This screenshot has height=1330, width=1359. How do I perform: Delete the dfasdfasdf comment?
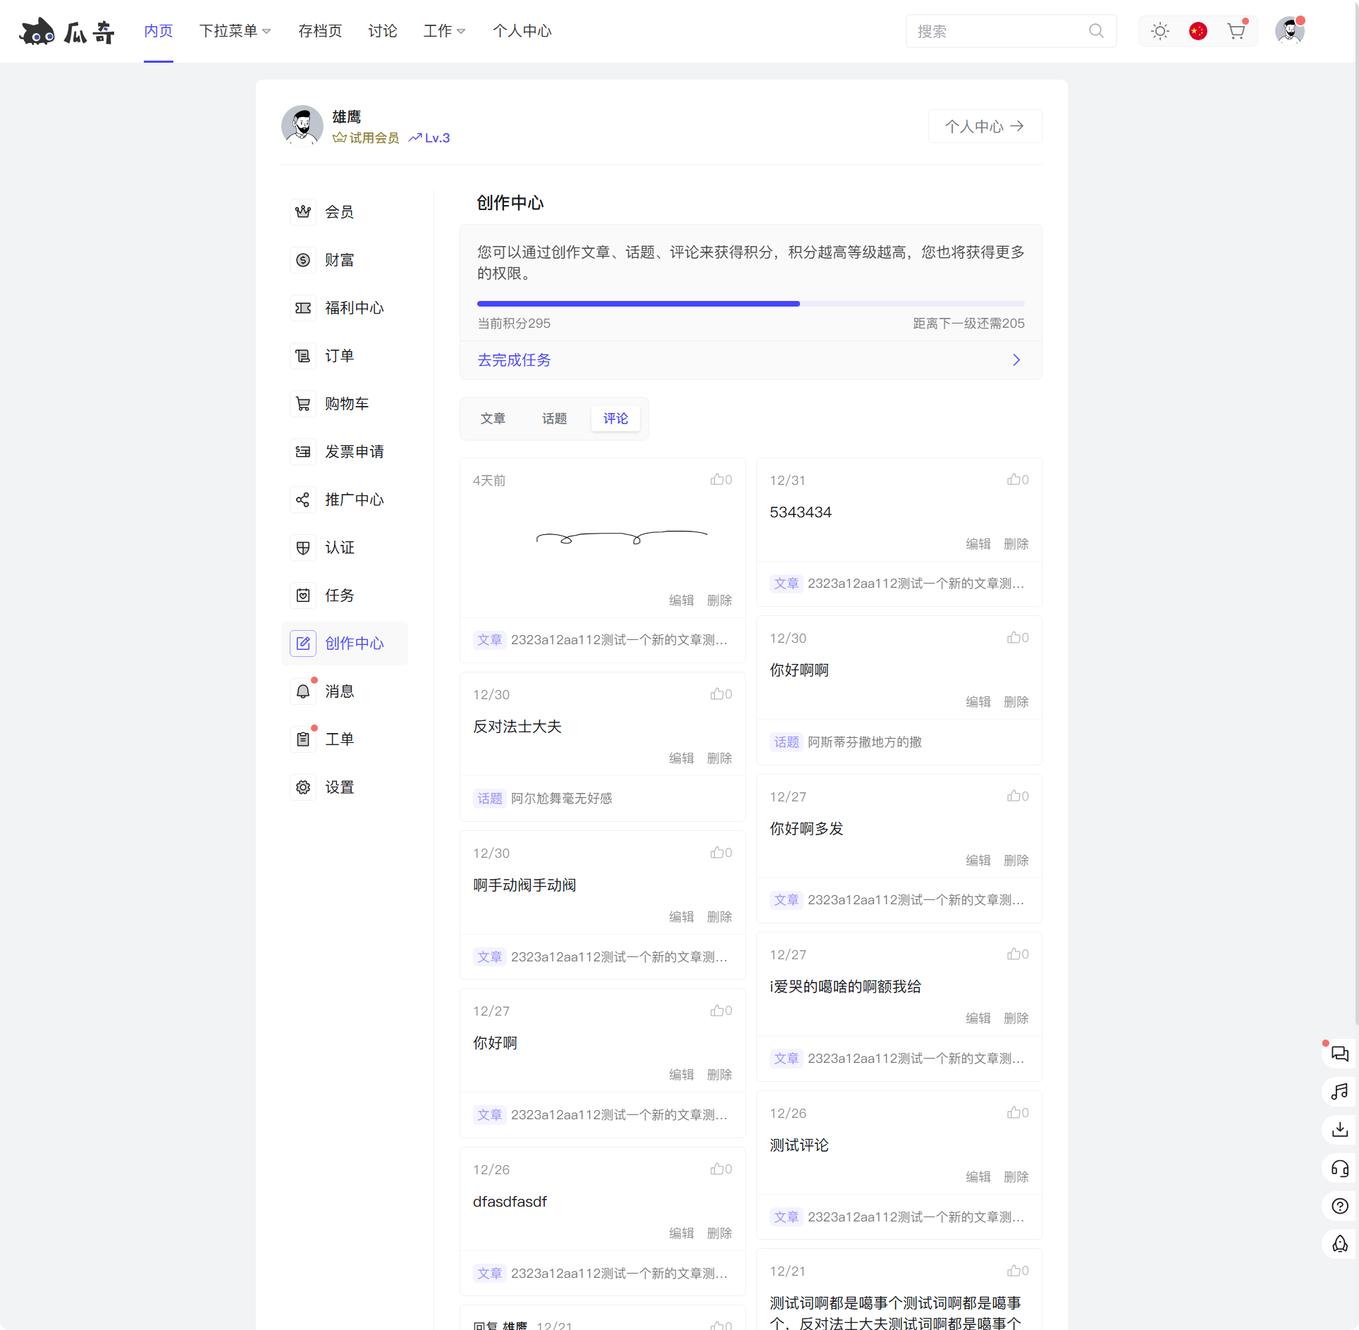(x=719, y=1233)
